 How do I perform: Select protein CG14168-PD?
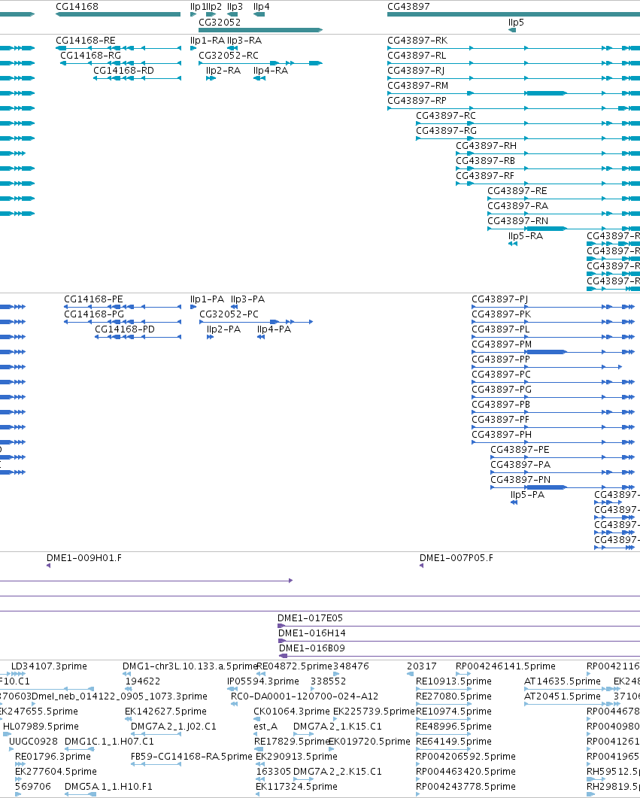[x=125, y=329]
